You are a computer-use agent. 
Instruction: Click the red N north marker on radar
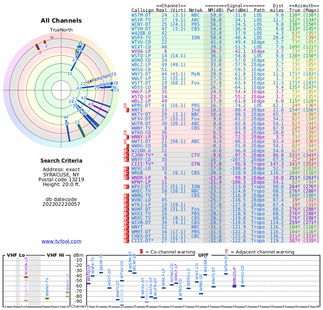[x=52, y=38]
